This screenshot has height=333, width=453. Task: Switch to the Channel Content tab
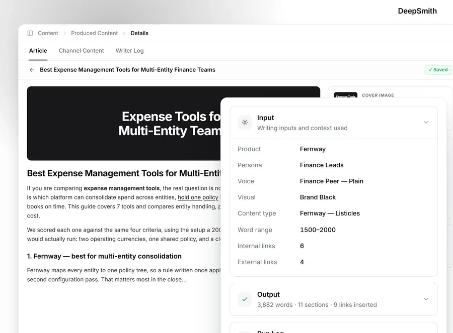point(81,51)
